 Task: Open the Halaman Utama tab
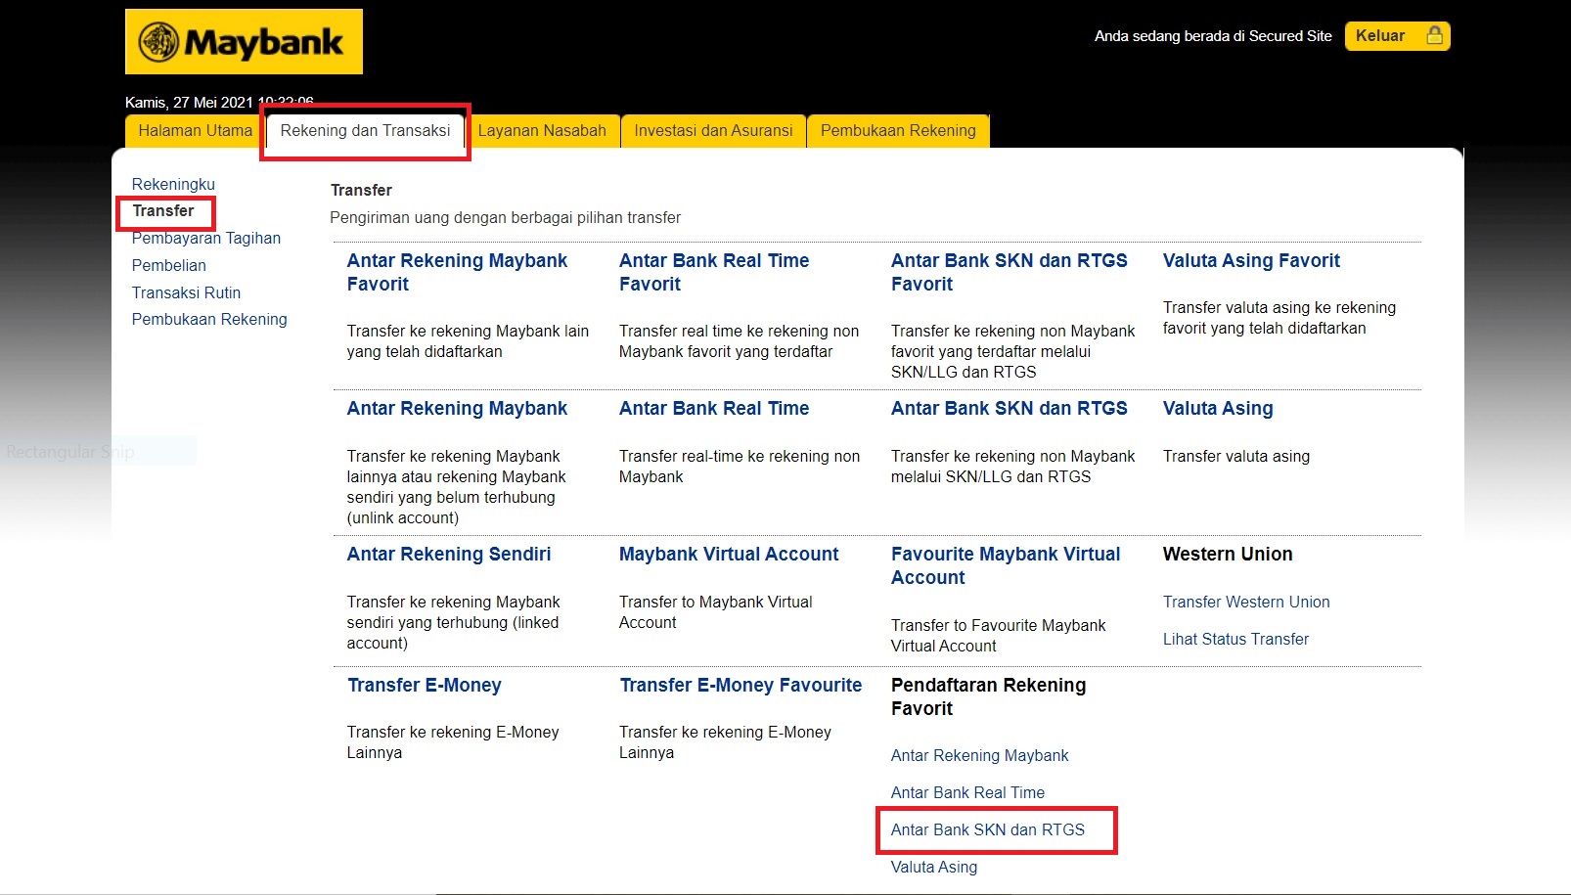click(195, 131)
